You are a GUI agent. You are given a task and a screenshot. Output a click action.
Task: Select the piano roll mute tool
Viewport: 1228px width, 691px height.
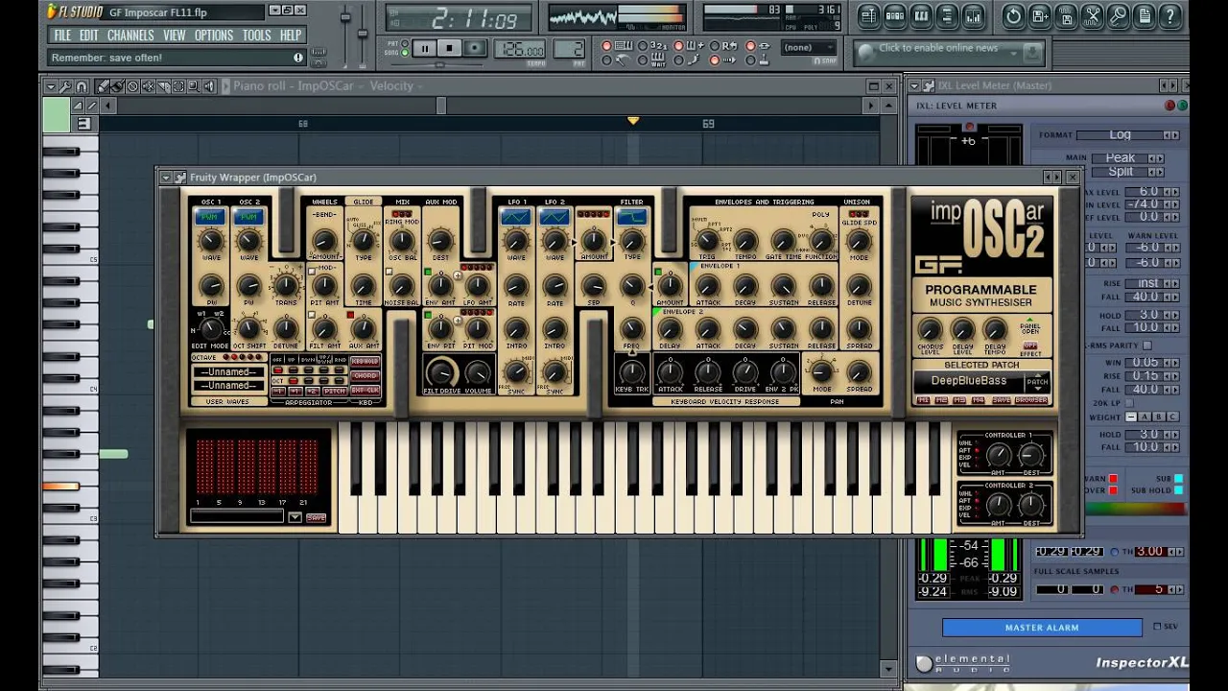tap(149, 86)
